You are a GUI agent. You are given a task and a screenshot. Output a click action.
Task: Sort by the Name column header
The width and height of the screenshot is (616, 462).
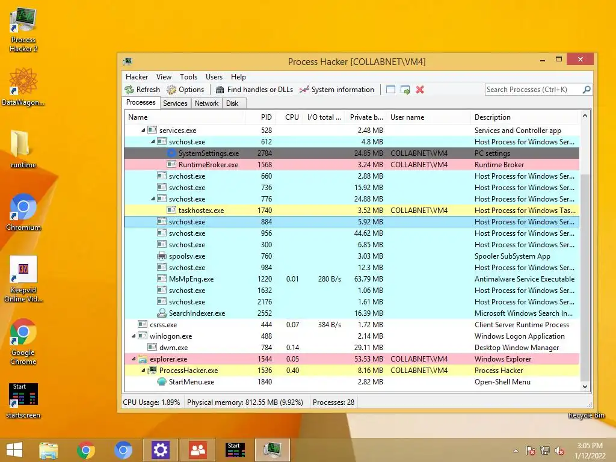[x=185, y=117]
